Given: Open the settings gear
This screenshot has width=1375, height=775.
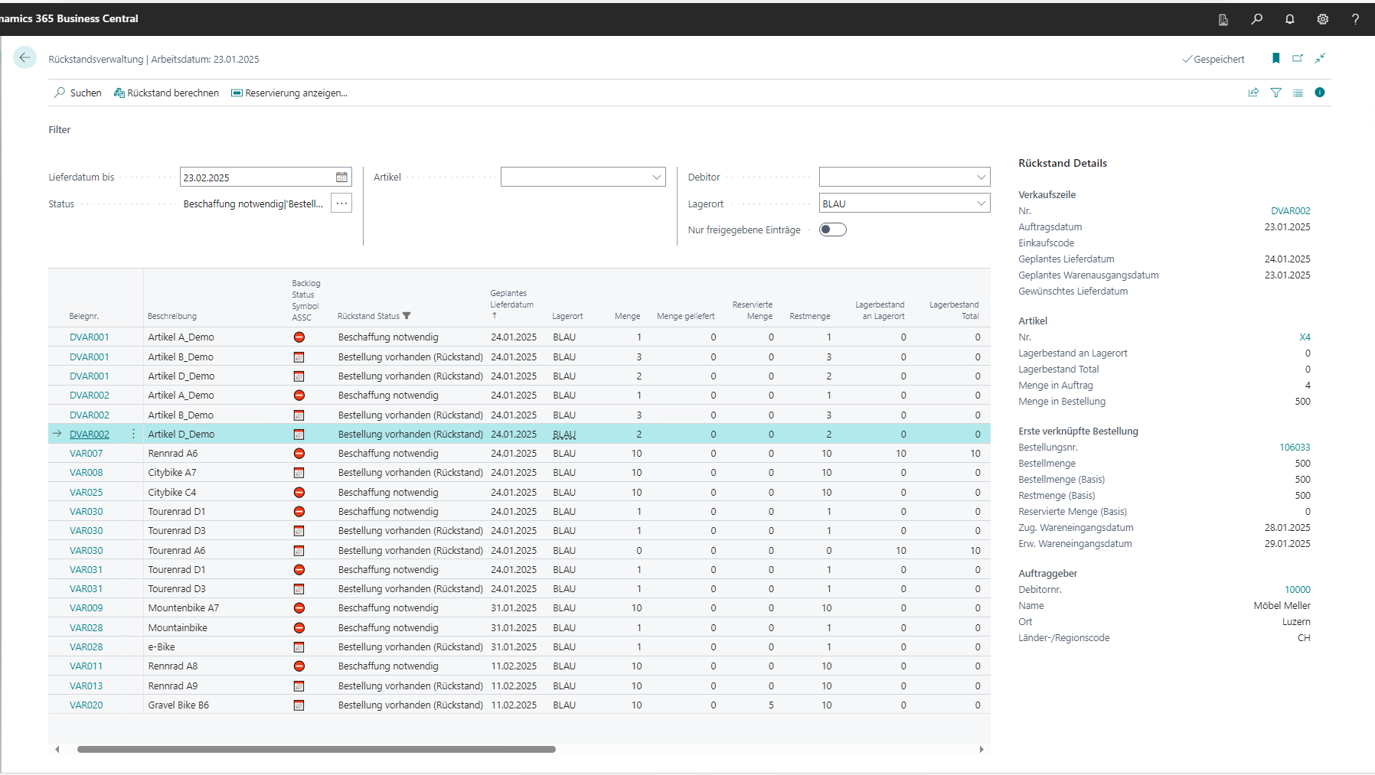Looking at the screenshot, I should point(1322,19).
